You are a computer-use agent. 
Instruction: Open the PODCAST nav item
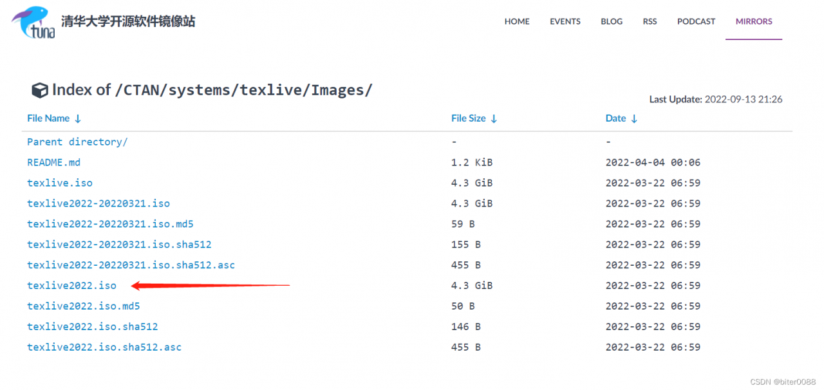click(x=696, y=21)
